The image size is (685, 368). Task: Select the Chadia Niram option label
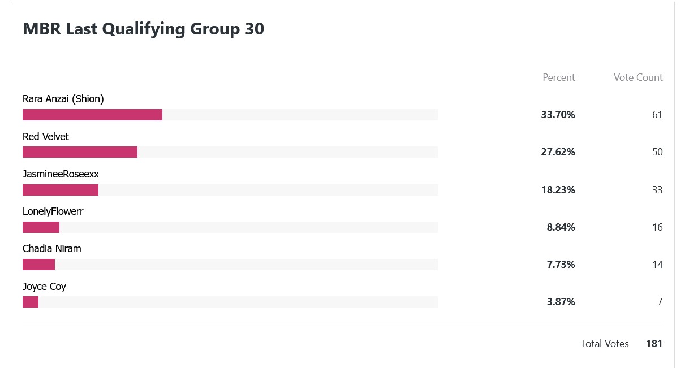[52, 249]
